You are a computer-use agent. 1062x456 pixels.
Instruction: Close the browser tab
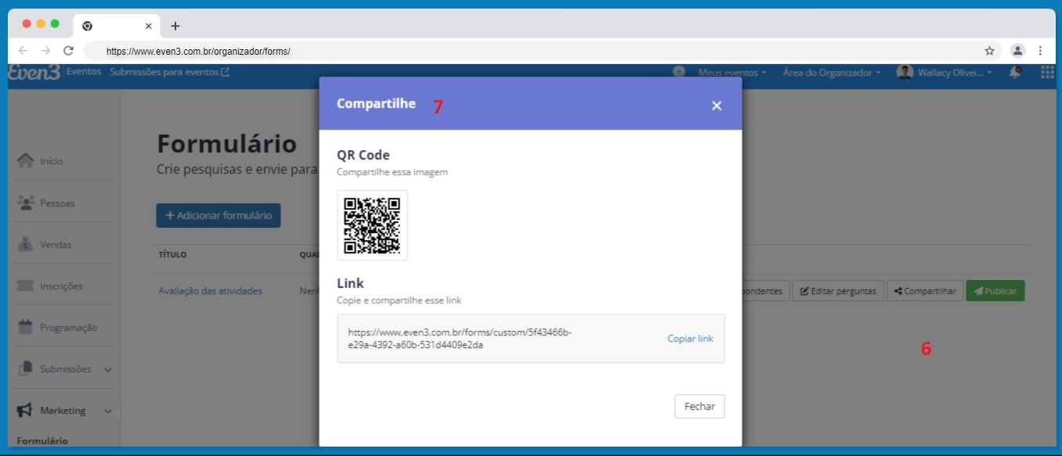point(148,26)
